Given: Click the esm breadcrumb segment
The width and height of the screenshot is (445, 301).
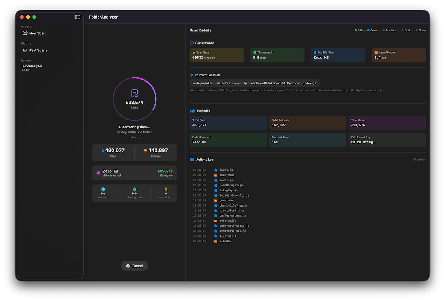Looking at the screenshot, I should (237, 83).
